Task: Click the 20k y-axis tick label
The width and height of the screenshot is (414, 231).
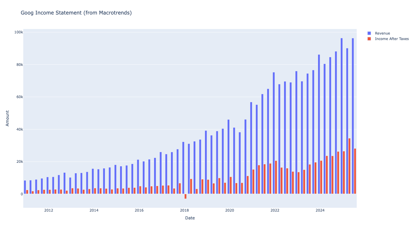Action: click(x=19, y=162)
